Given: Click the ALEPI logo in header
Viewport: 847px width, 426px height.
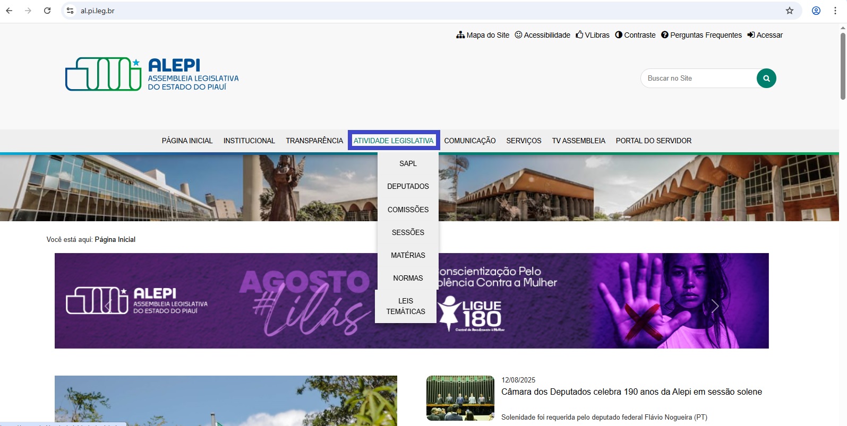Looking at the screenshot, I should (152, 74).
